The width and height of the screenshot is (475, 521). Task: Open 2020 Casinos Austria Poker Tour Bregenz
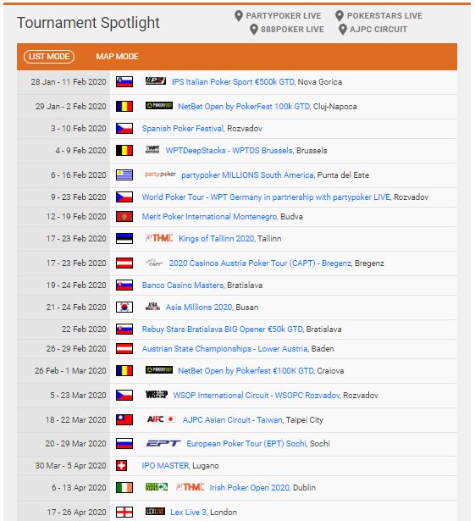point(260,263)
